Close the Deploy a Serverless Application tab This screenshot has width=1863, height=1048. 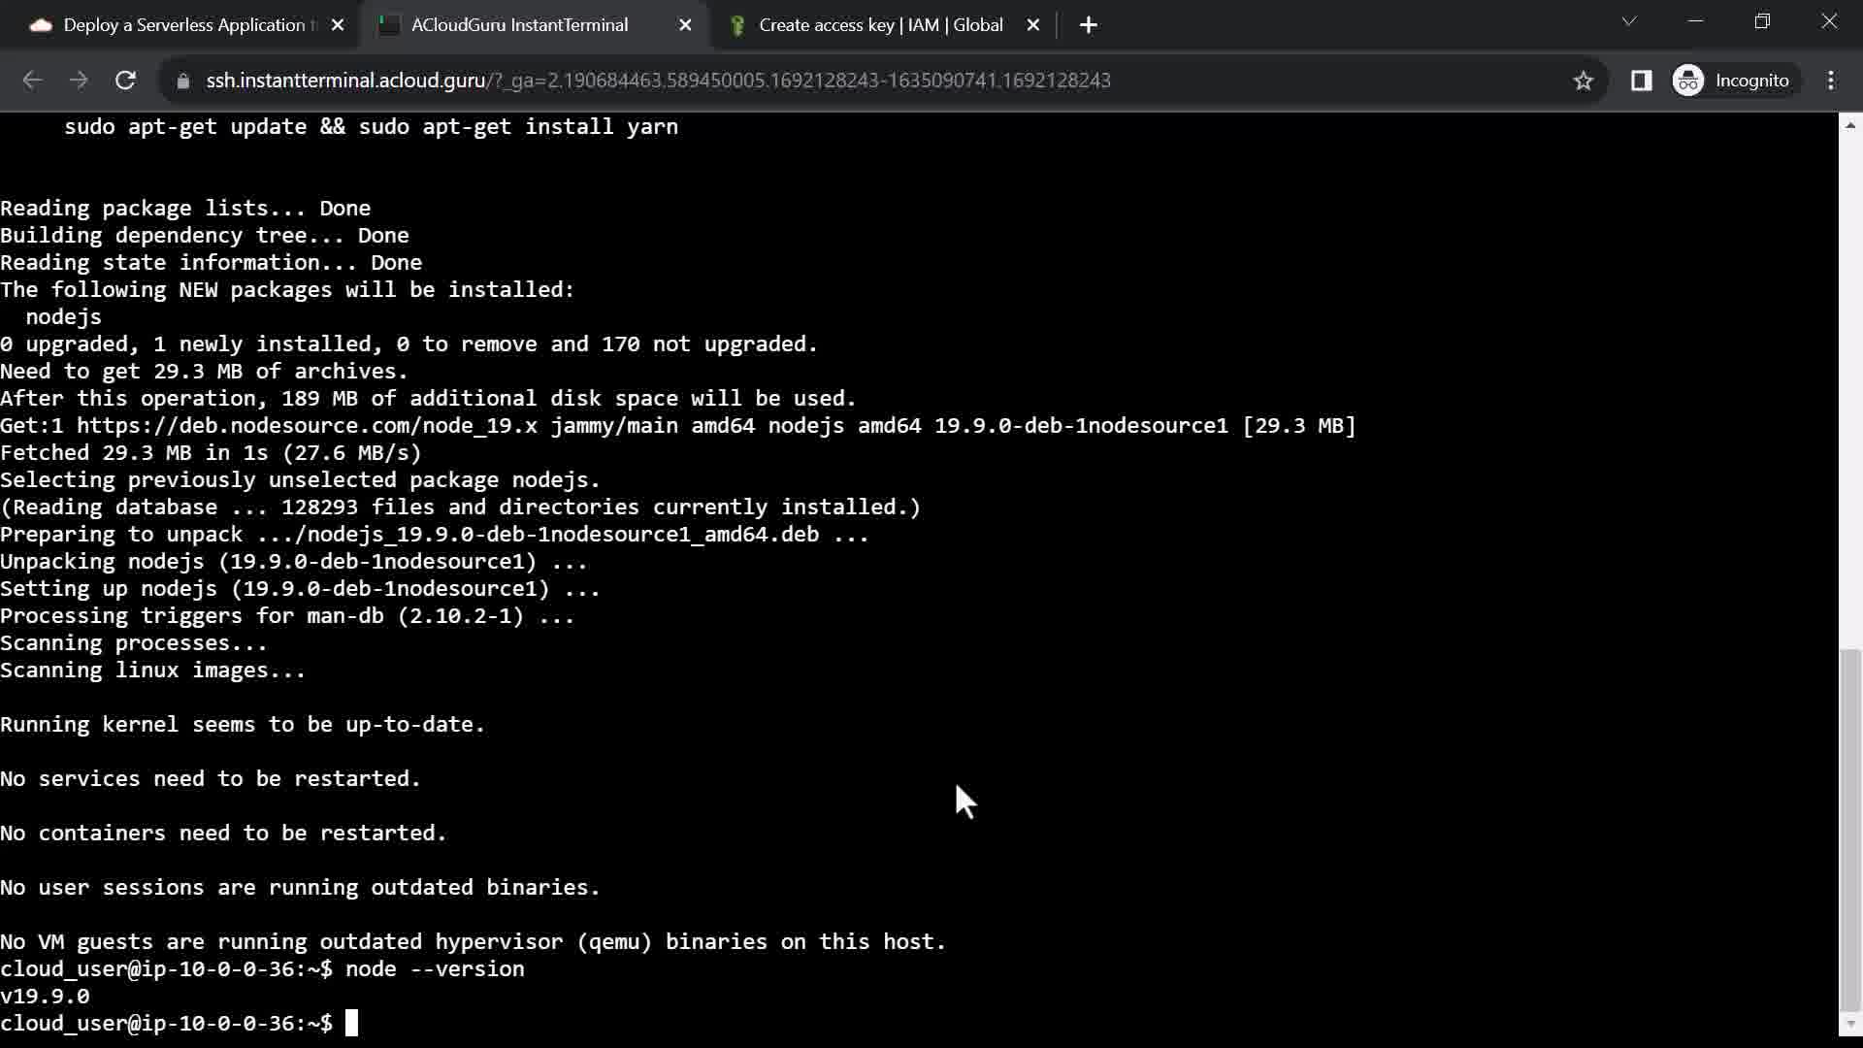coord(338,25)
